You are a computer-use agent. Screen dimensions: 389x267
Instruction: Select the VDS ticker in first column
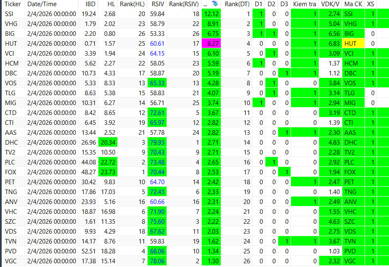[11, 232]
